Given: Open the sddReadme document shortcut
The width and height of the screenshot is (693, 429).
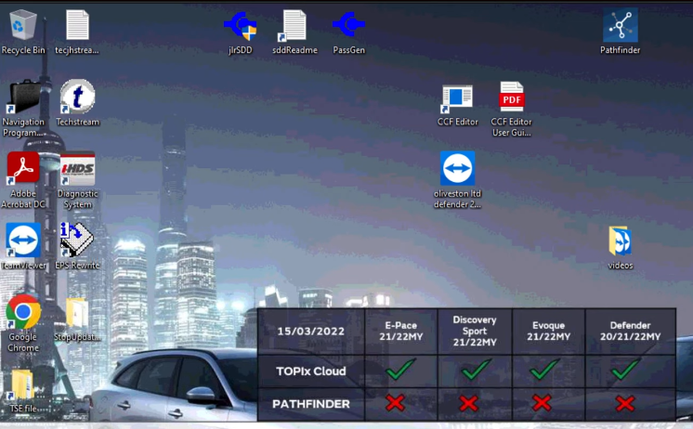Looking at the screenshot, I should pyautogui.click(x=294, y=26).
